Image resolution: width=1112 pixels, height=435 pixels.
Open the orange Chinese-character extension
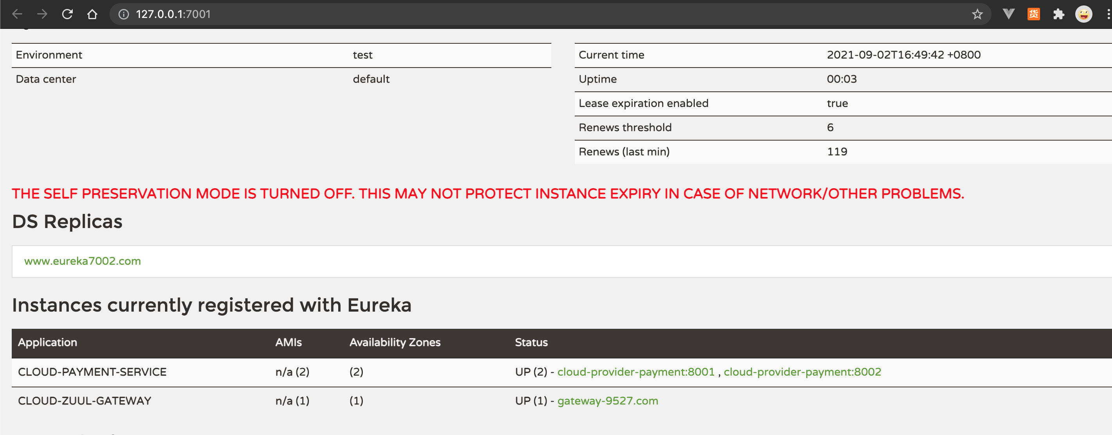point(1033,14)
